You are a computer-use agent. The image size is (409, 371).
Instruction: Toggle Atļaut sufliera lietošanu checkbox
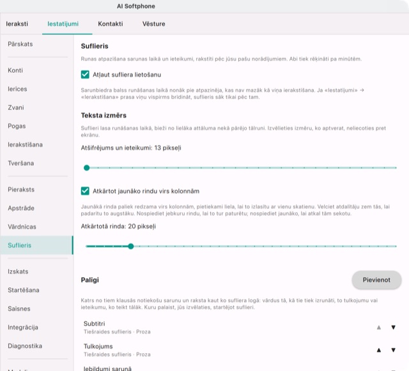pyautogui.click(x=85, y=75)
